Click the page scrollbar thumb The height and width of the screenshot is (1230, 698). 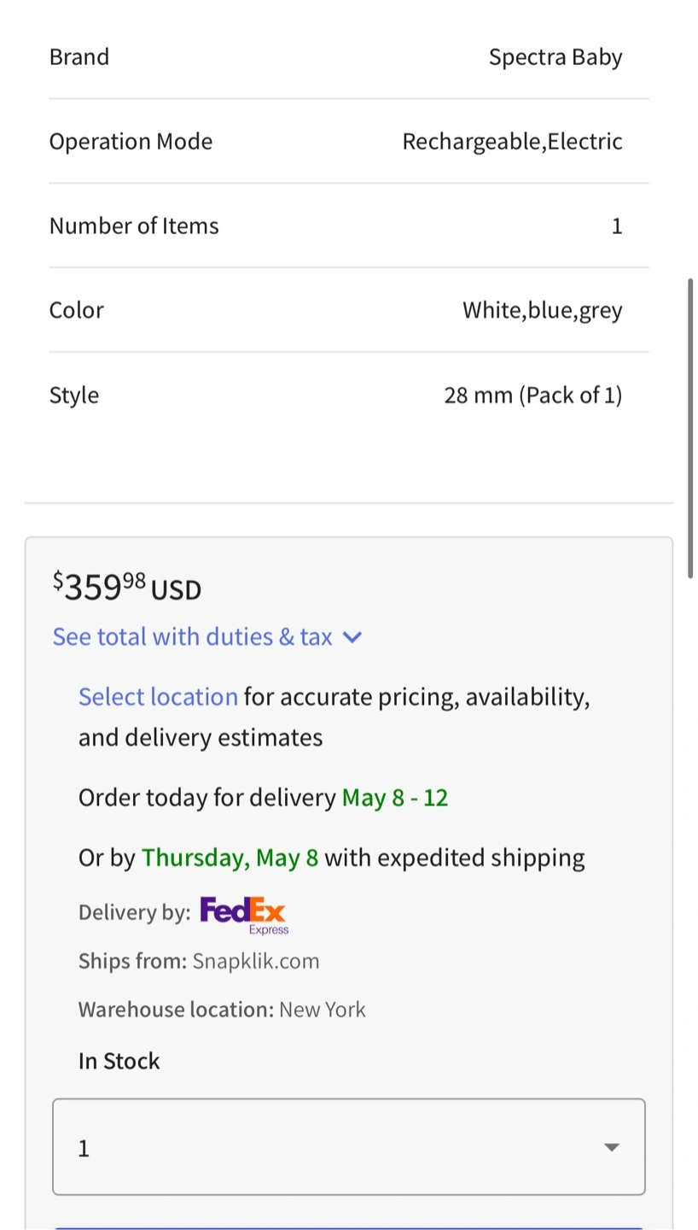point(690,427)
